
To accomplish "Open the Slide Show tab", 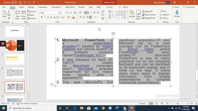I will tap(70, 7).
